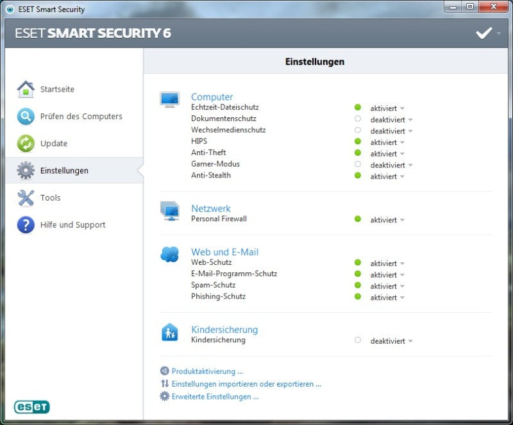Click the import/export arrows icon
513x425 pixels.
[x=165, y=383]
